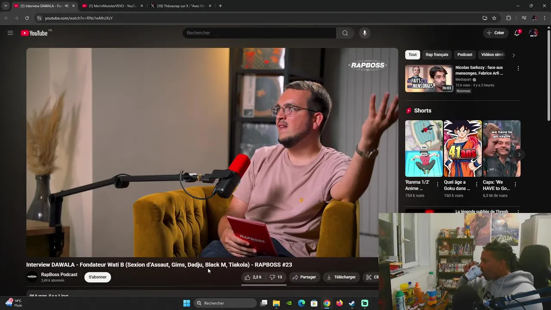Open options for Quel âge a Goku short
This screenshot has width=551, height=310.
477,184
